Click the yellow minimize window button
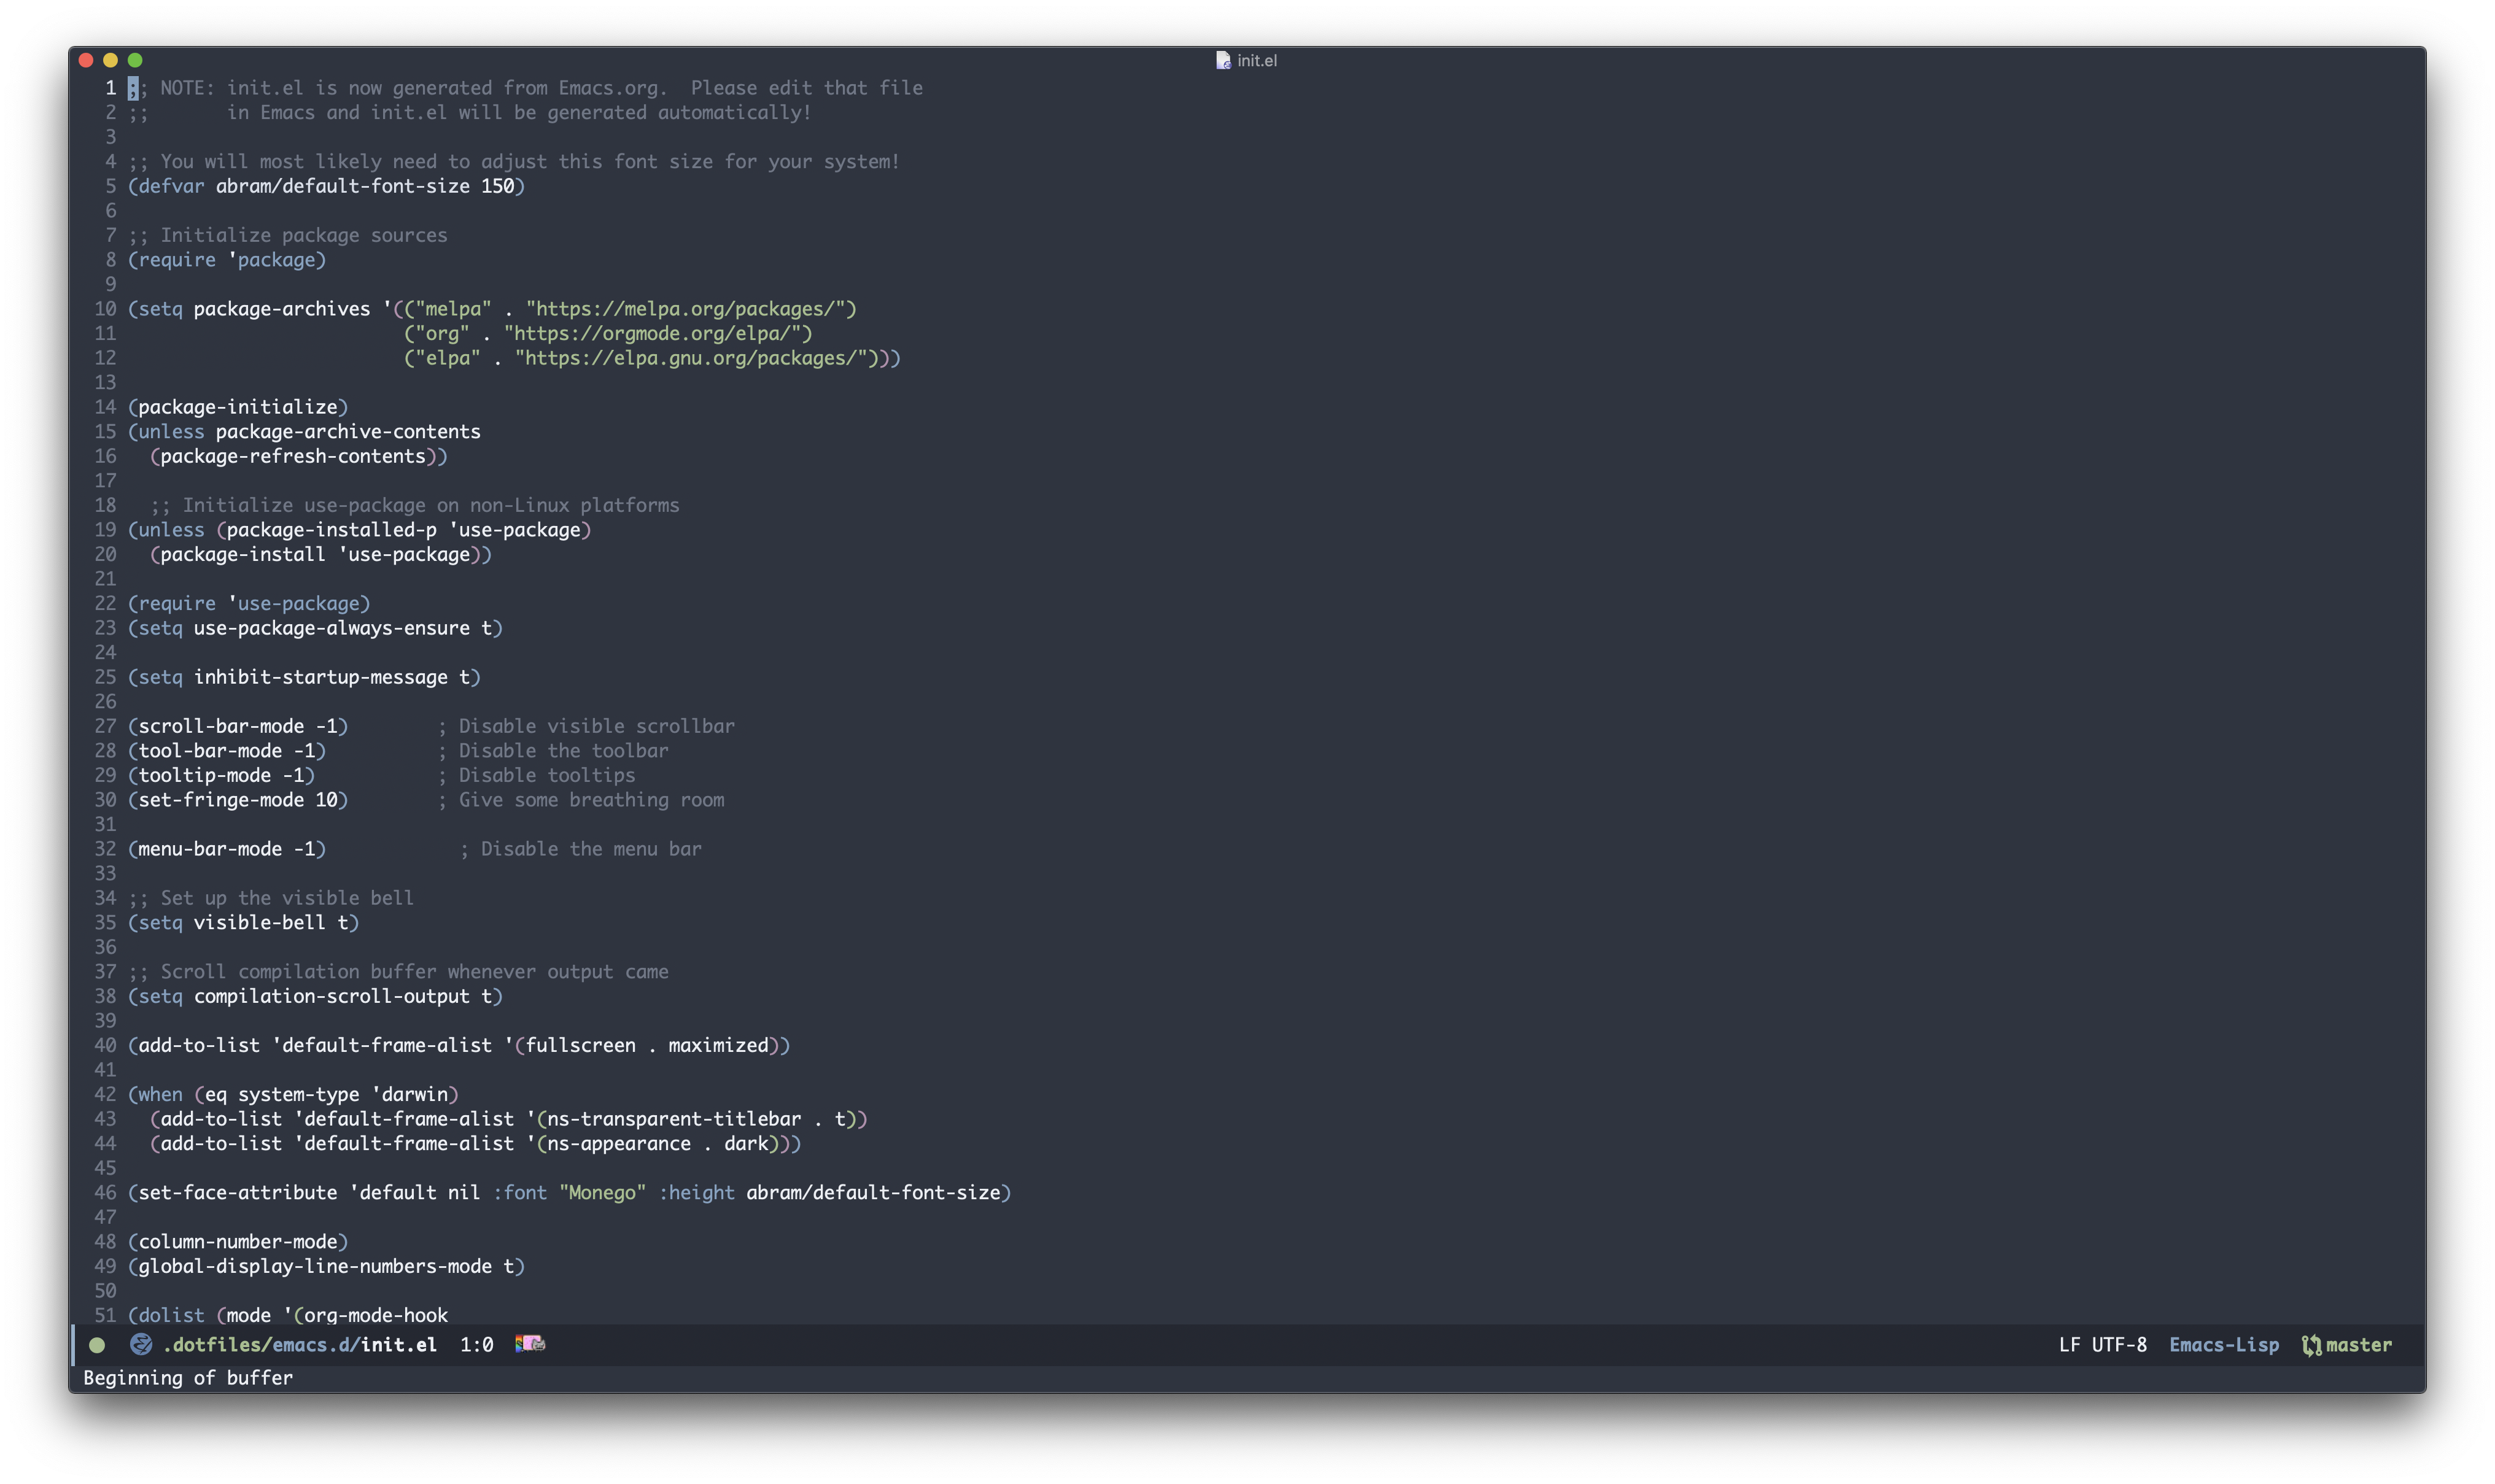2495x1484 pixels. point(110,60)
